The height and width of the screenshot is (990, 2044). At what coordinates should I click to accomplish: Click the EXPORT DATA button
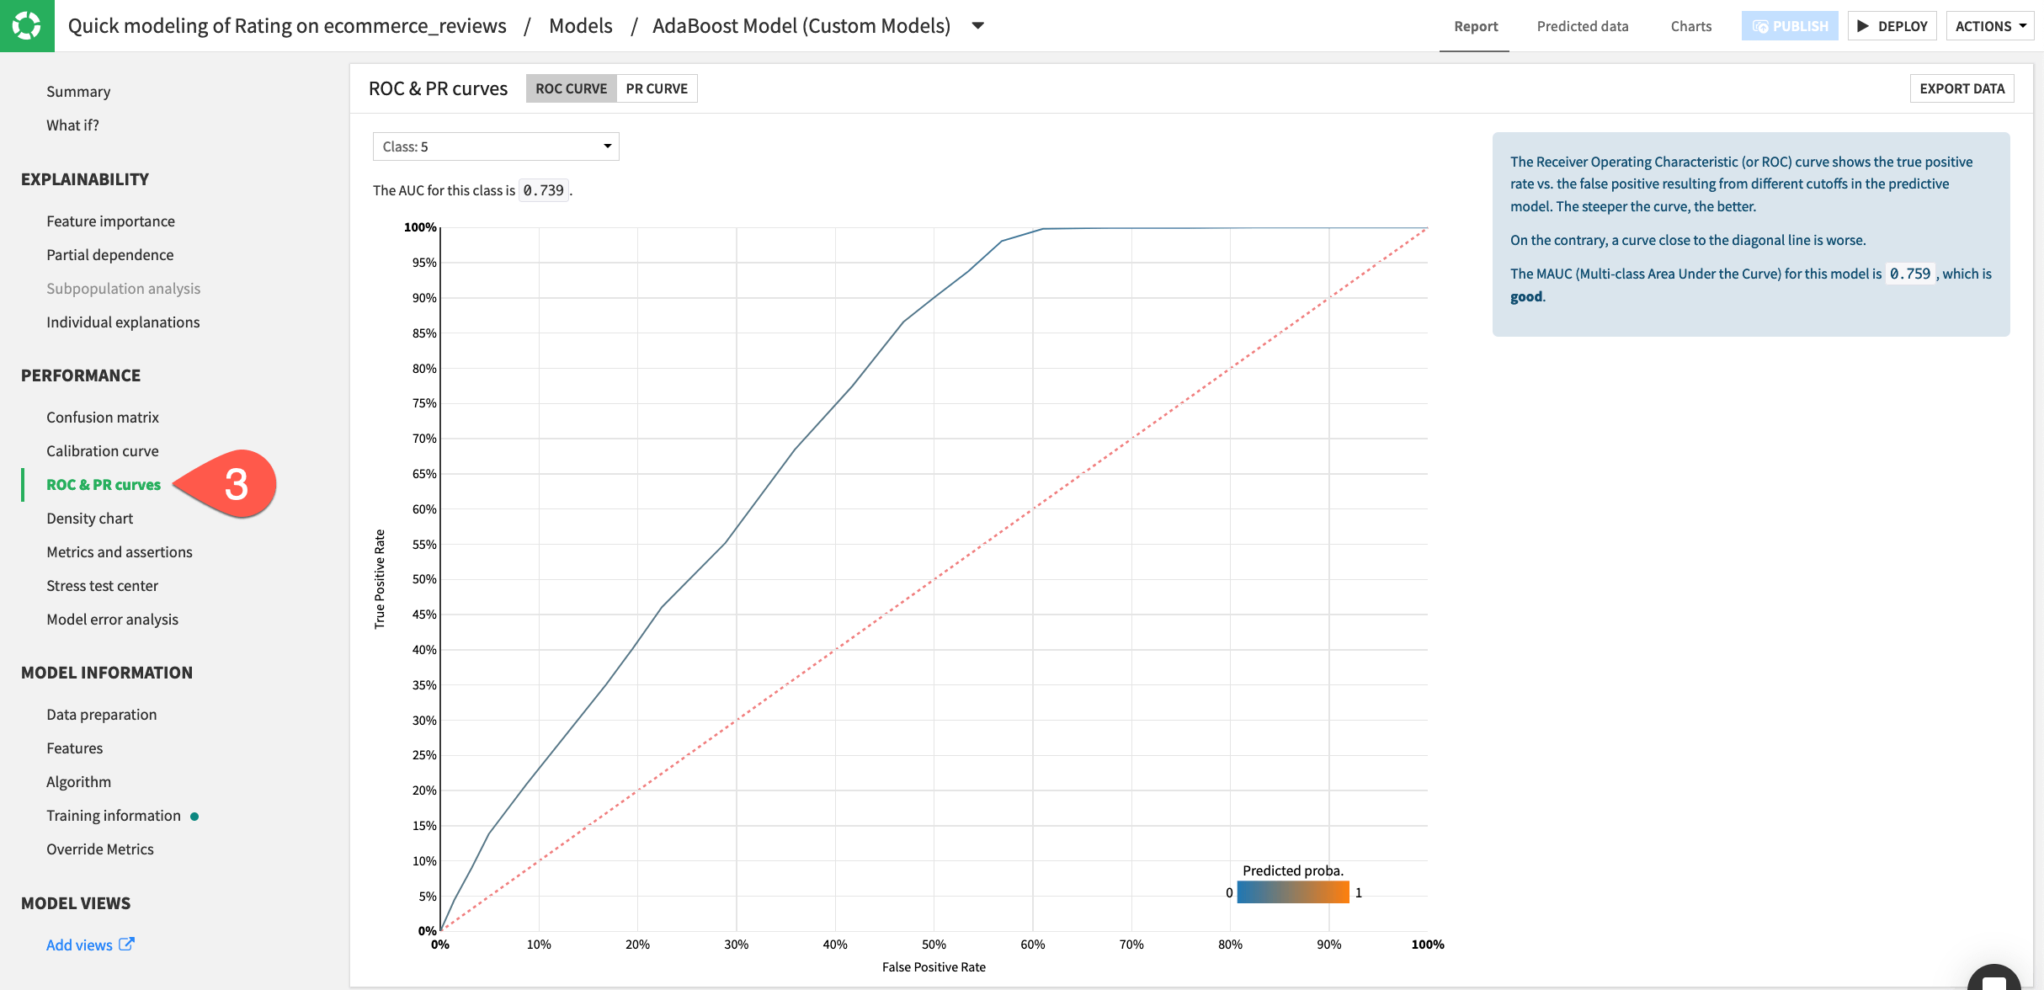click(x=1961, y=88)
